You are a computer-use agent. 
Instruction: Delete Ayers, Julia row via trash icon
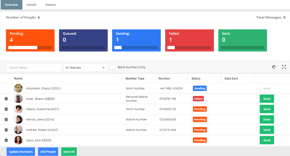pyautogui.click(x=6, y=140)
